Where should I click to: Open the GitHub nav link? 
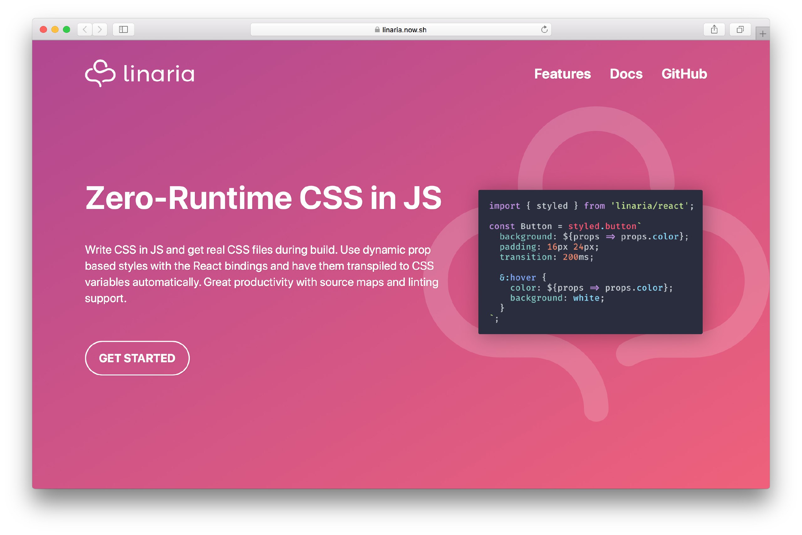[684, 74]
